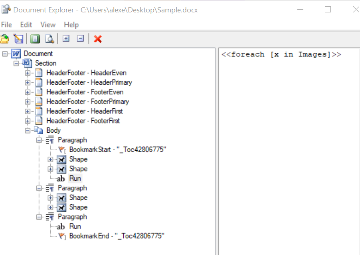Viewport: 360px width, 255px height.
Task: Open the Help menu
Action: [x=71, y=25]
